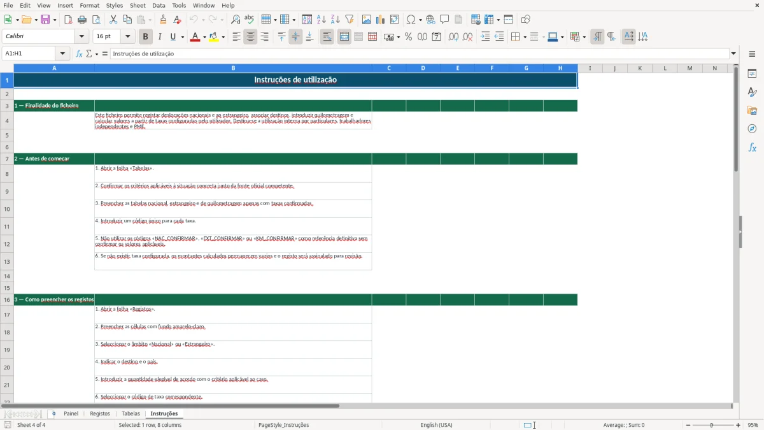The height and width of the screenshot is (430, 764).
Task: Open the sidebar Styles panel
Action: pyautogui.click(x=752, y=92)
